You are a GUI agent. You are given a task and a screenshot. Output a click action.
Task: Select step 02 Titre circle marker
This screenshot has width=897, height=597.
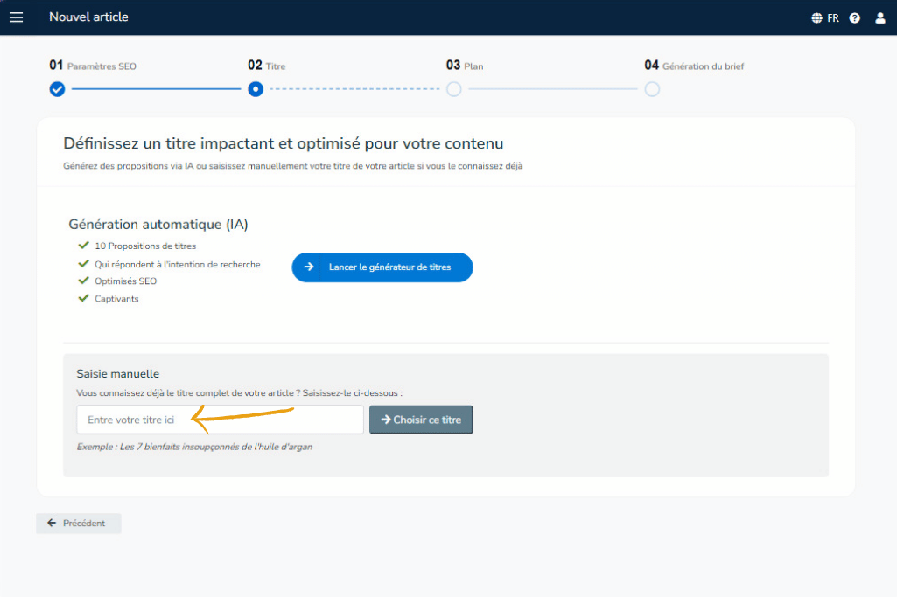(256, 89)
